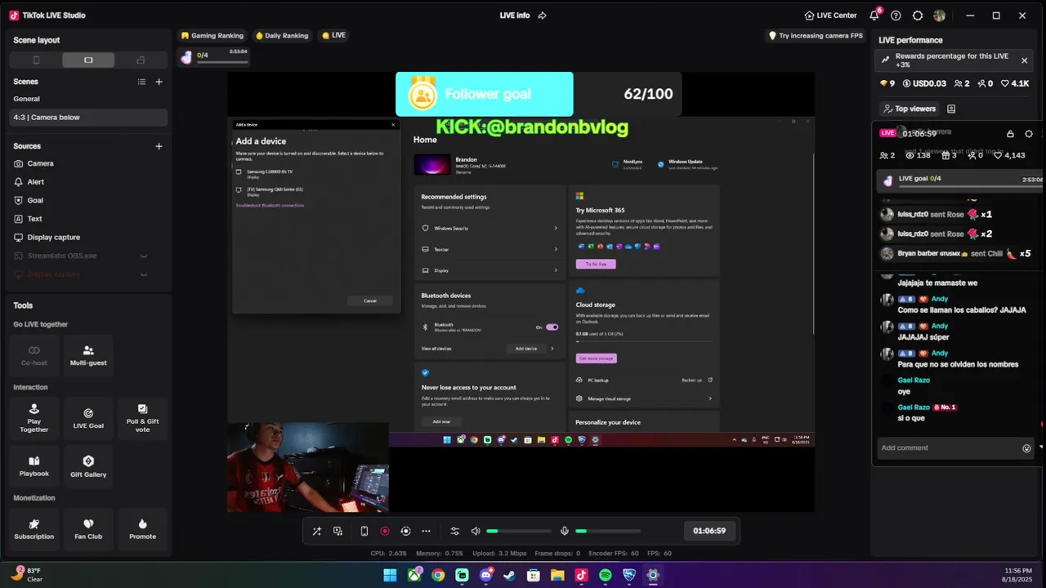
Task: Adjust the microphone volume slider
Action: pyautogui.click(x=607, y=531)
